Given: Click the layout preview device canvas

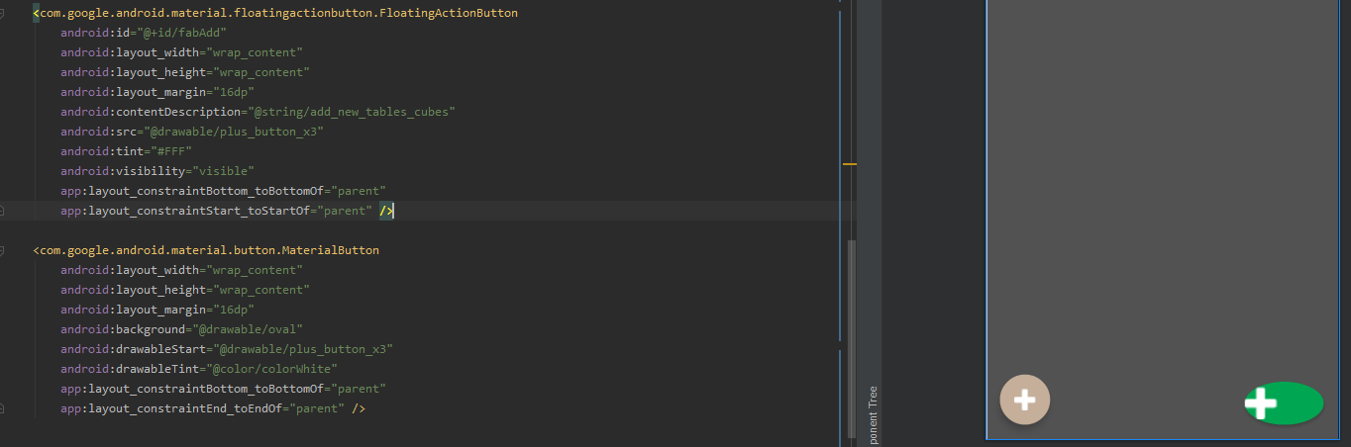Looking at the screenshot, I should 1163,220.
